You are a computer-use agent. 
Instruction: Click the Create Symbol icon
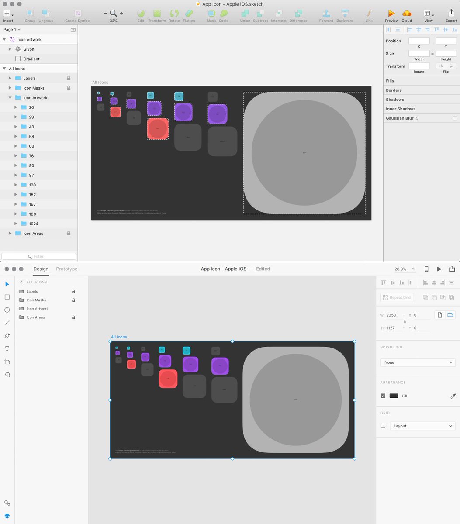[x=77, y=14]
